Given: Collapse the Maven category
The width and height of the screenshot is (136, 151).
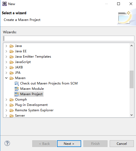Looking at the screenshot, I should 6,78.
